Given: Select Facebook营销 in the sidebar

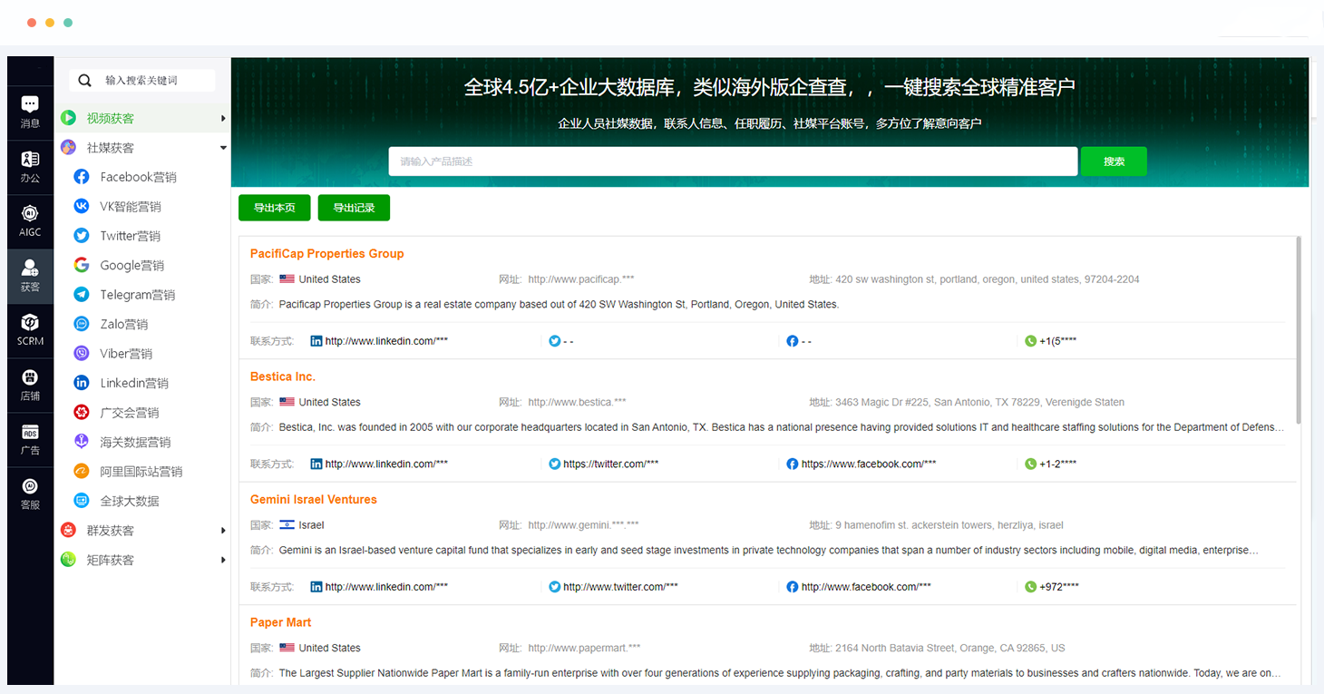Looking at the screenshot, I should pos(138,177).
